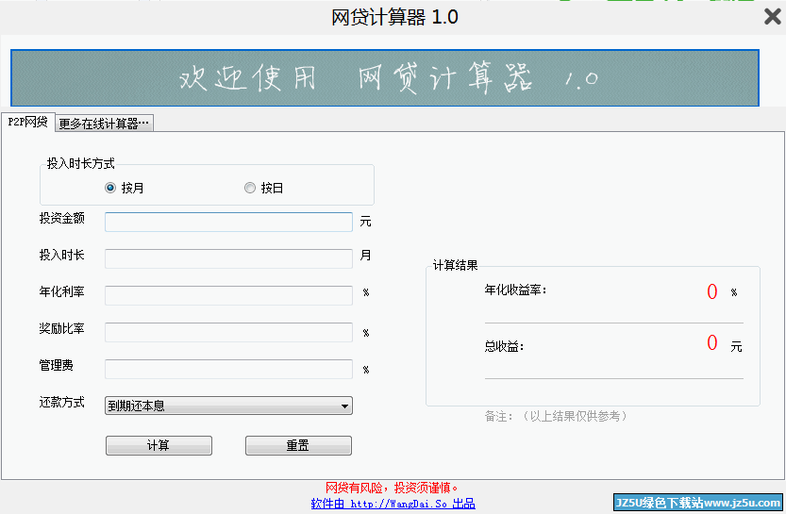Focus the 投资金额 input field
786x514 pixels.
pos(228,222)
